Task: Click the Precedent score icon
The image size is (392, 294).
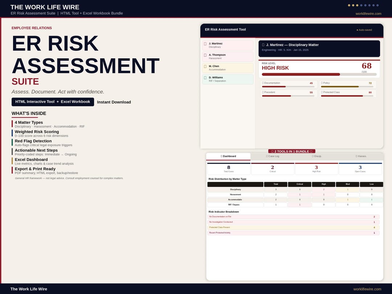Action: point(263,92)
